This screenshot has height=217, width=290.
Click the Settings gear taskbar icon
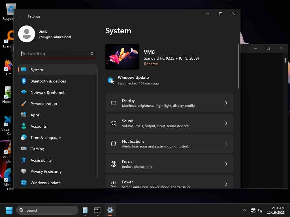110,210
